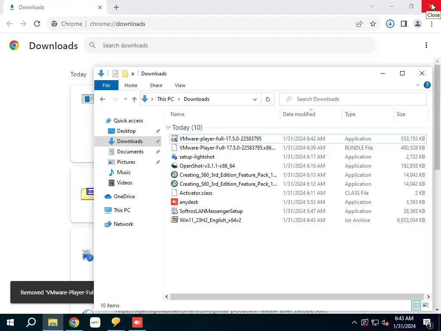Switch to details view layout button
Image resolution: width=441 pixels, height=331 pixels.
click(x=416, y=305)
